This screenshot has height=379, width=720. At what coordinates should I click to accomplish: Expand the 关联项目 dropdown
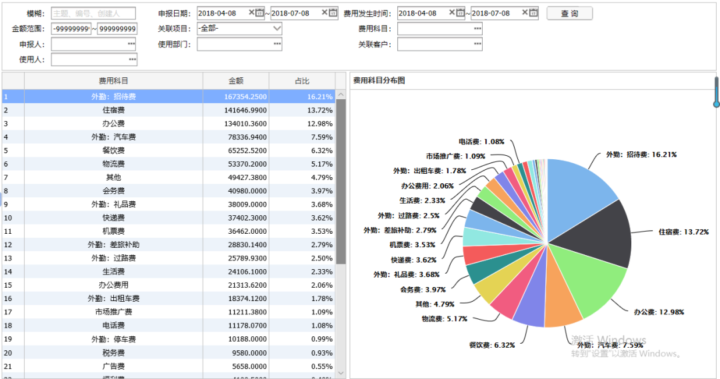(x=277, y=29)
